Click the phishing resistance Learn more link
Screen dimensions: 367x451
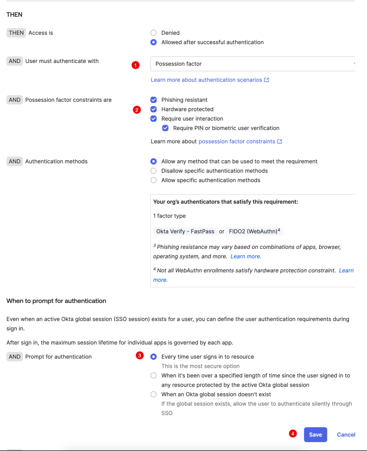coord(246,256)
